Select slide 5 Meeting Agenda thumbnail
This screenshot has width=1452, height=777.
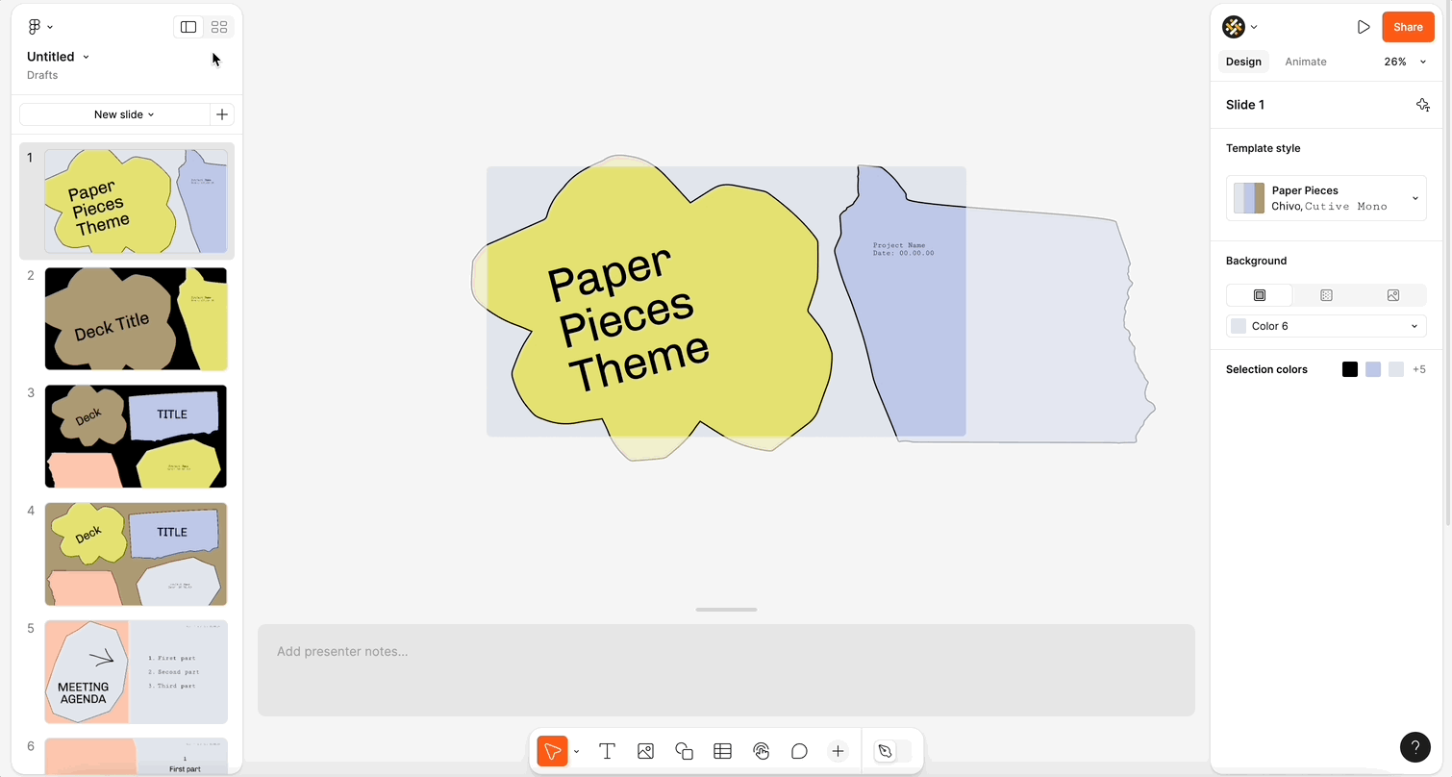click(x=136, y=671)
